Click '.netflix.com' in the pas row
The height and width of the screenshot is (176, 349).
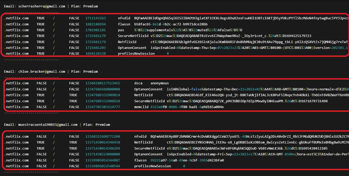tap(16, 30)
